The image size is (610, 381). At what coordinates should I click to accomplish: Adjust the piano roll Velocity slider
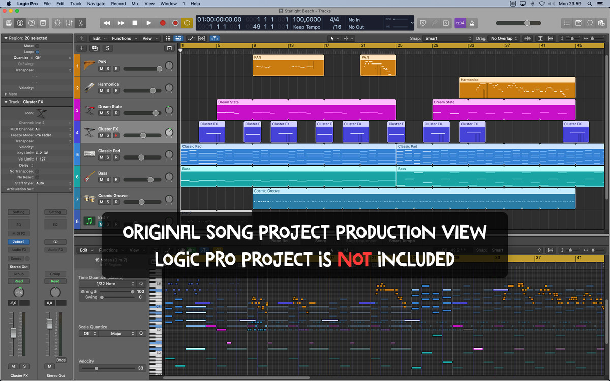pos(108,368)
